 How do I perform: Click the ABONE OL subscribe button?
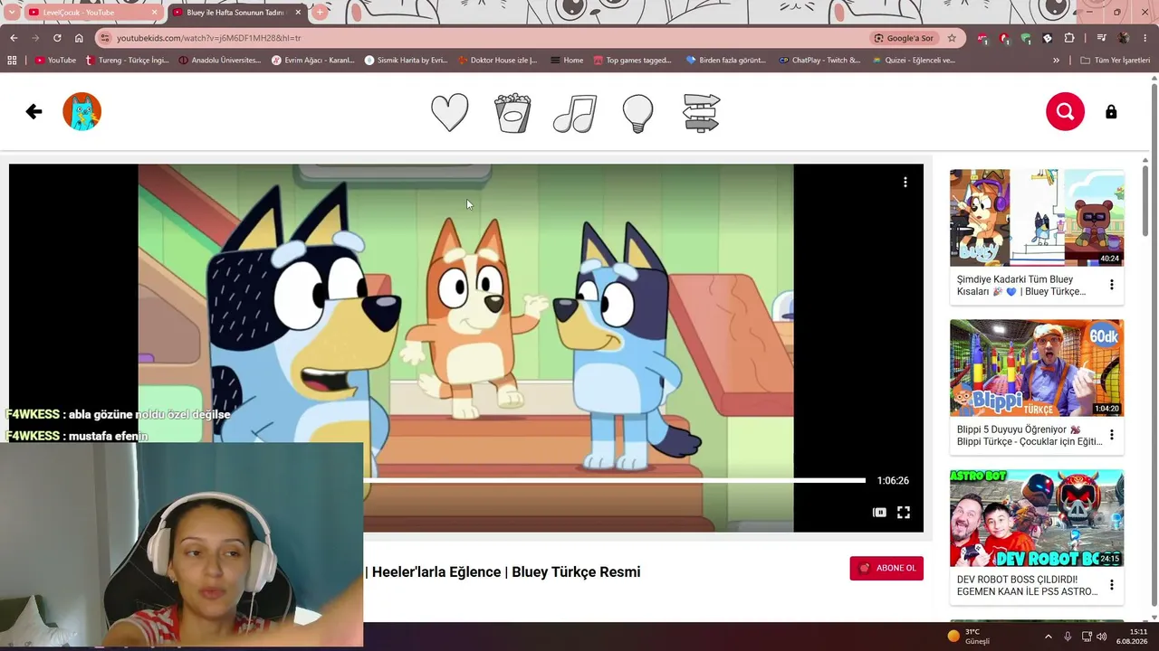886,568
